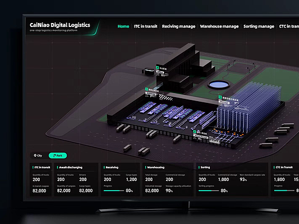Open the Await discharging card heading
This screenshot has width=299, height=224.
71,167
